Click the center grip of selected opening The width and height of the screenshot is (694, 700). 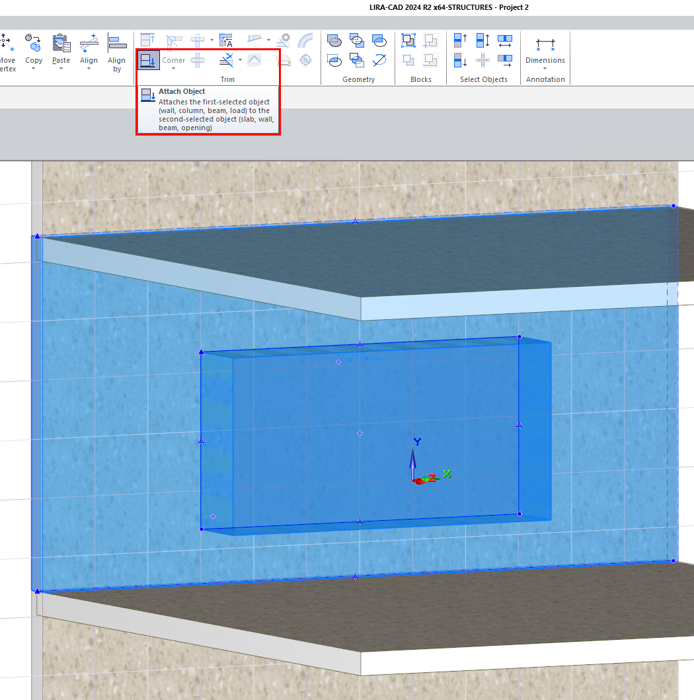pyautogui.click(x=360, y=433)
